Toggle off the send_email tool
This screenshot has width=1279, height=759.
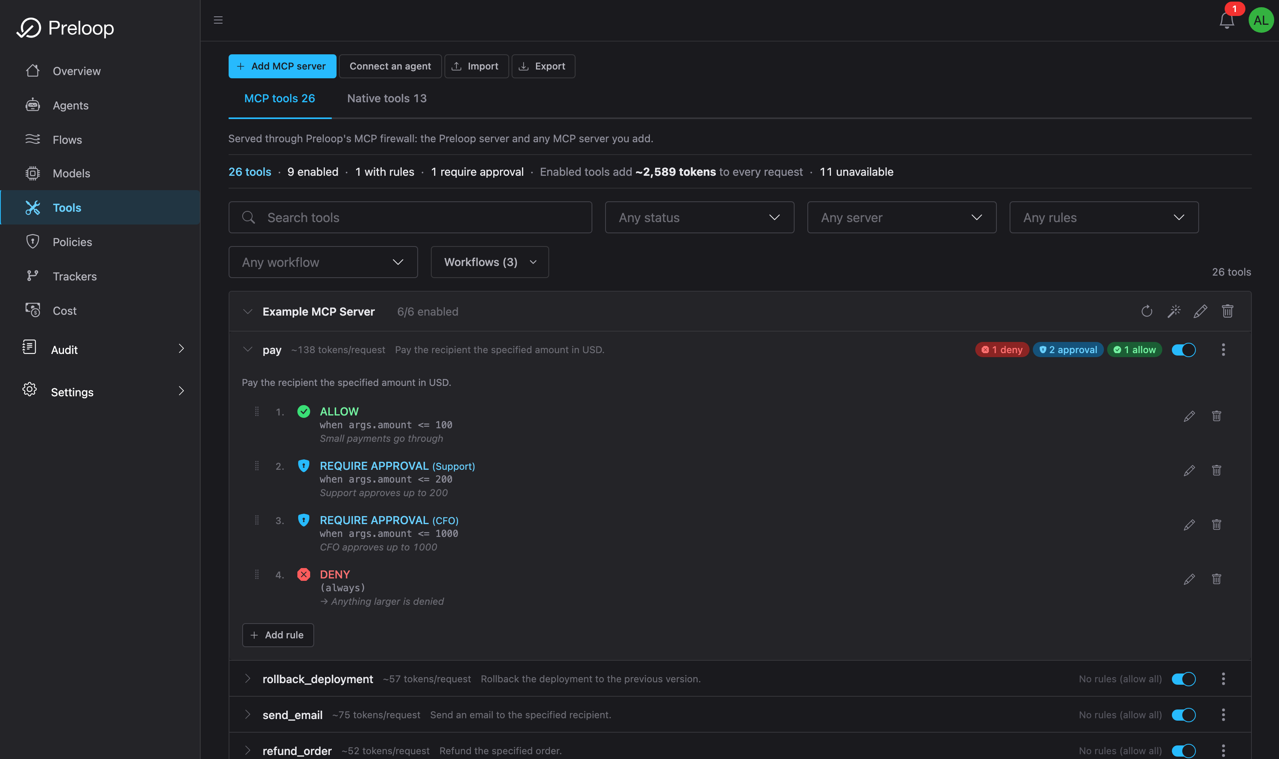[x=1183, y=715]
